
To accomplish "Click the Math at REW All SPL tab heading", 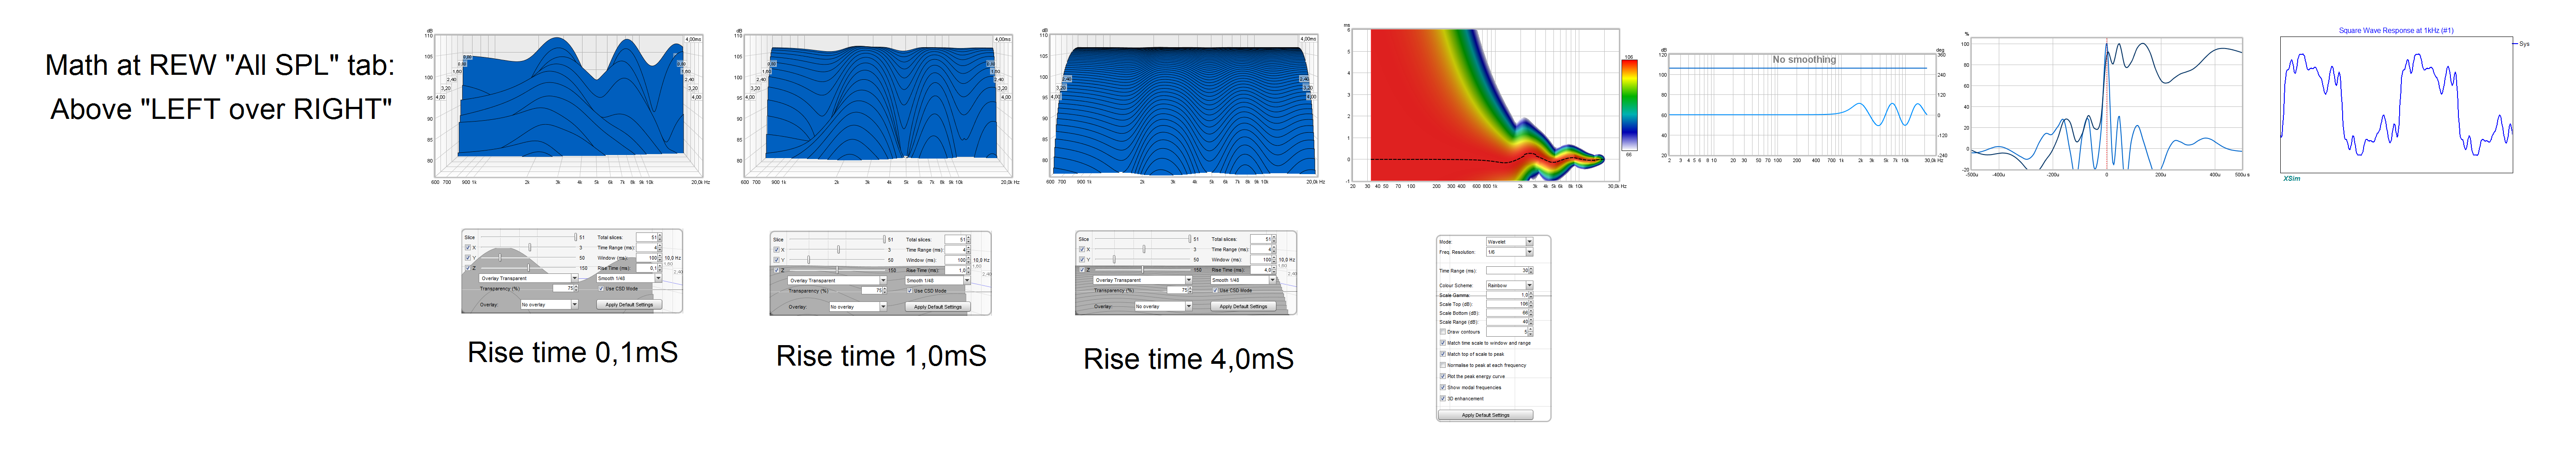I will [220, 65].
